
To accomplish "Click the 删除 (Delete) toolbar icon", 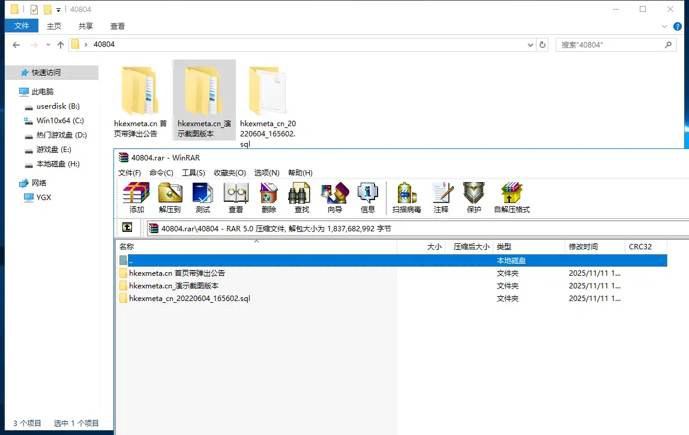I will point(269,197).
